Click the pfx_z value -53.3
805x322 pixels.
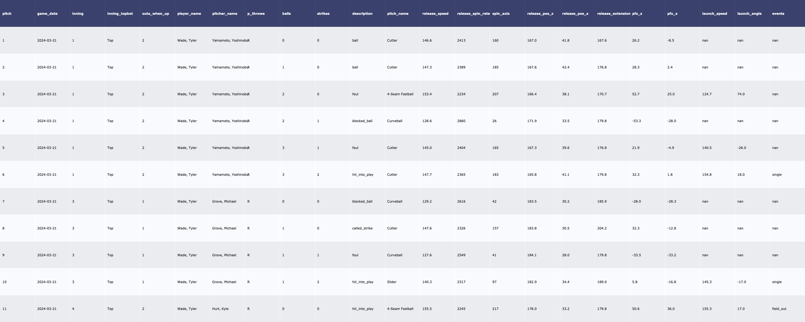(x=636, y=121)
